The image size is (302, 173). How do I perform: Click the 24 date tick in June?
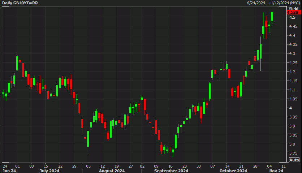click(5, 166)
